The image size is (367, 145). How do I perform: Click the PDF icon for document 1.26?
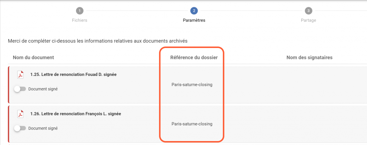(20, 114)
